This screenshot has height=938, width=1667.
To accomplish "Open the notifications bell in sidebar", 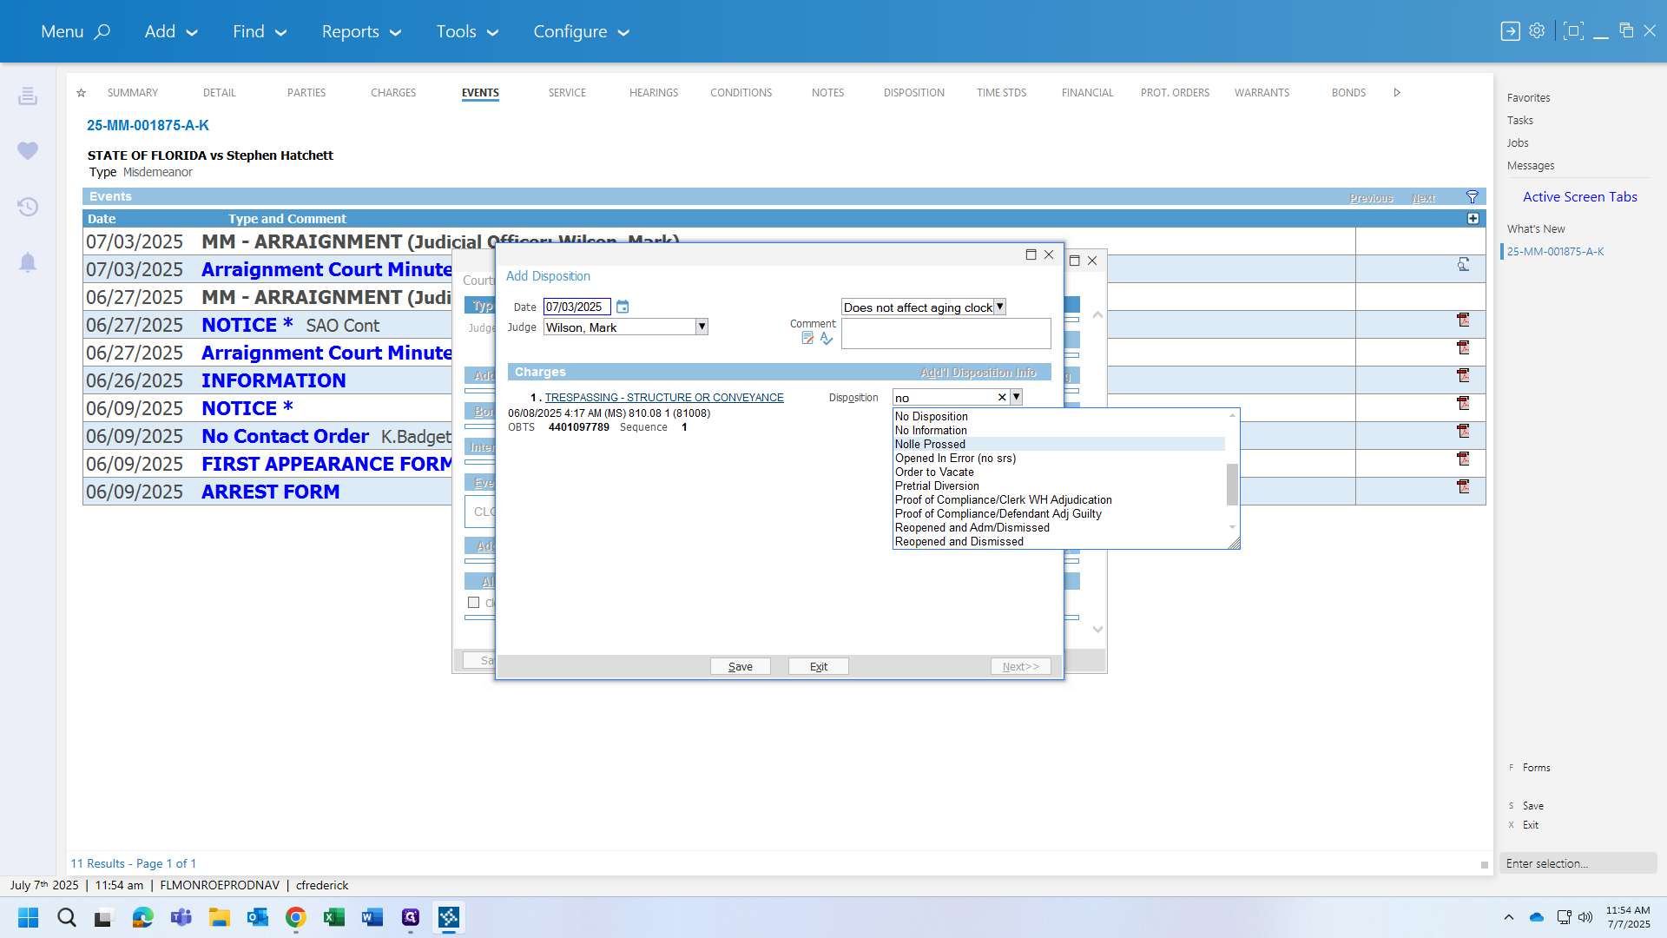I will tap(28, 262).
